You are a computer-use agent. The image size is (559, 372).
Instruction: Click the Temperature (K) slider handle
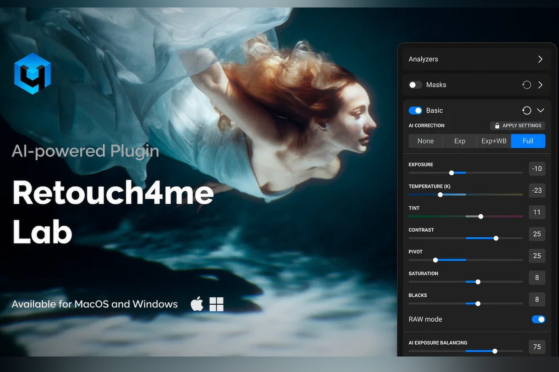(x=440, y=195)
